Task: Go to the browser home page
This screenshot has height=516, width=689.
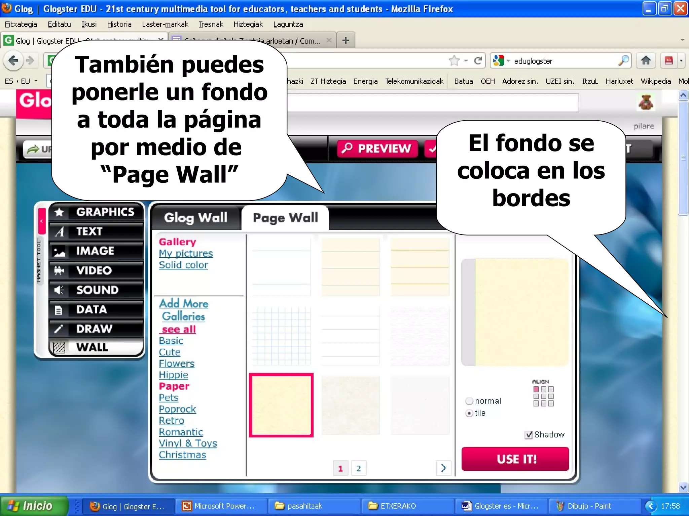Action: tap(646, 60)
